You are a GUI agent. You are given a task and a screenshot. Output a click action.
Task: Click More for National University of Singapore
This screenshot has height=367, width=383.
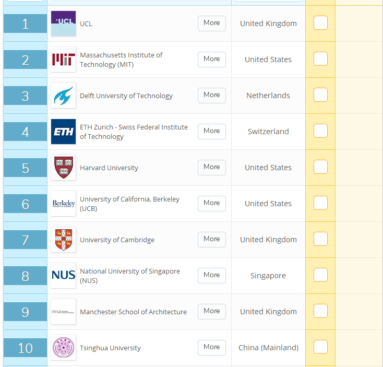coord(212,276)
